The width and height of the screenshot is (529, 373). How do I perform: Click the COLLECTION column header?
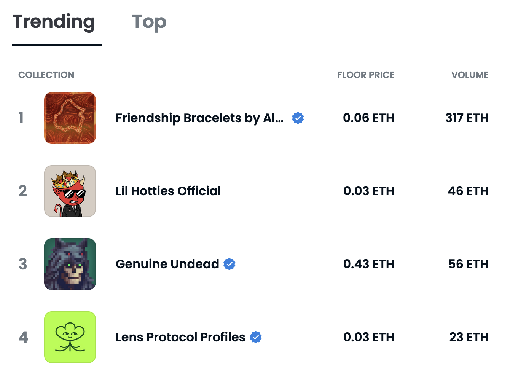tap(46, 75)
